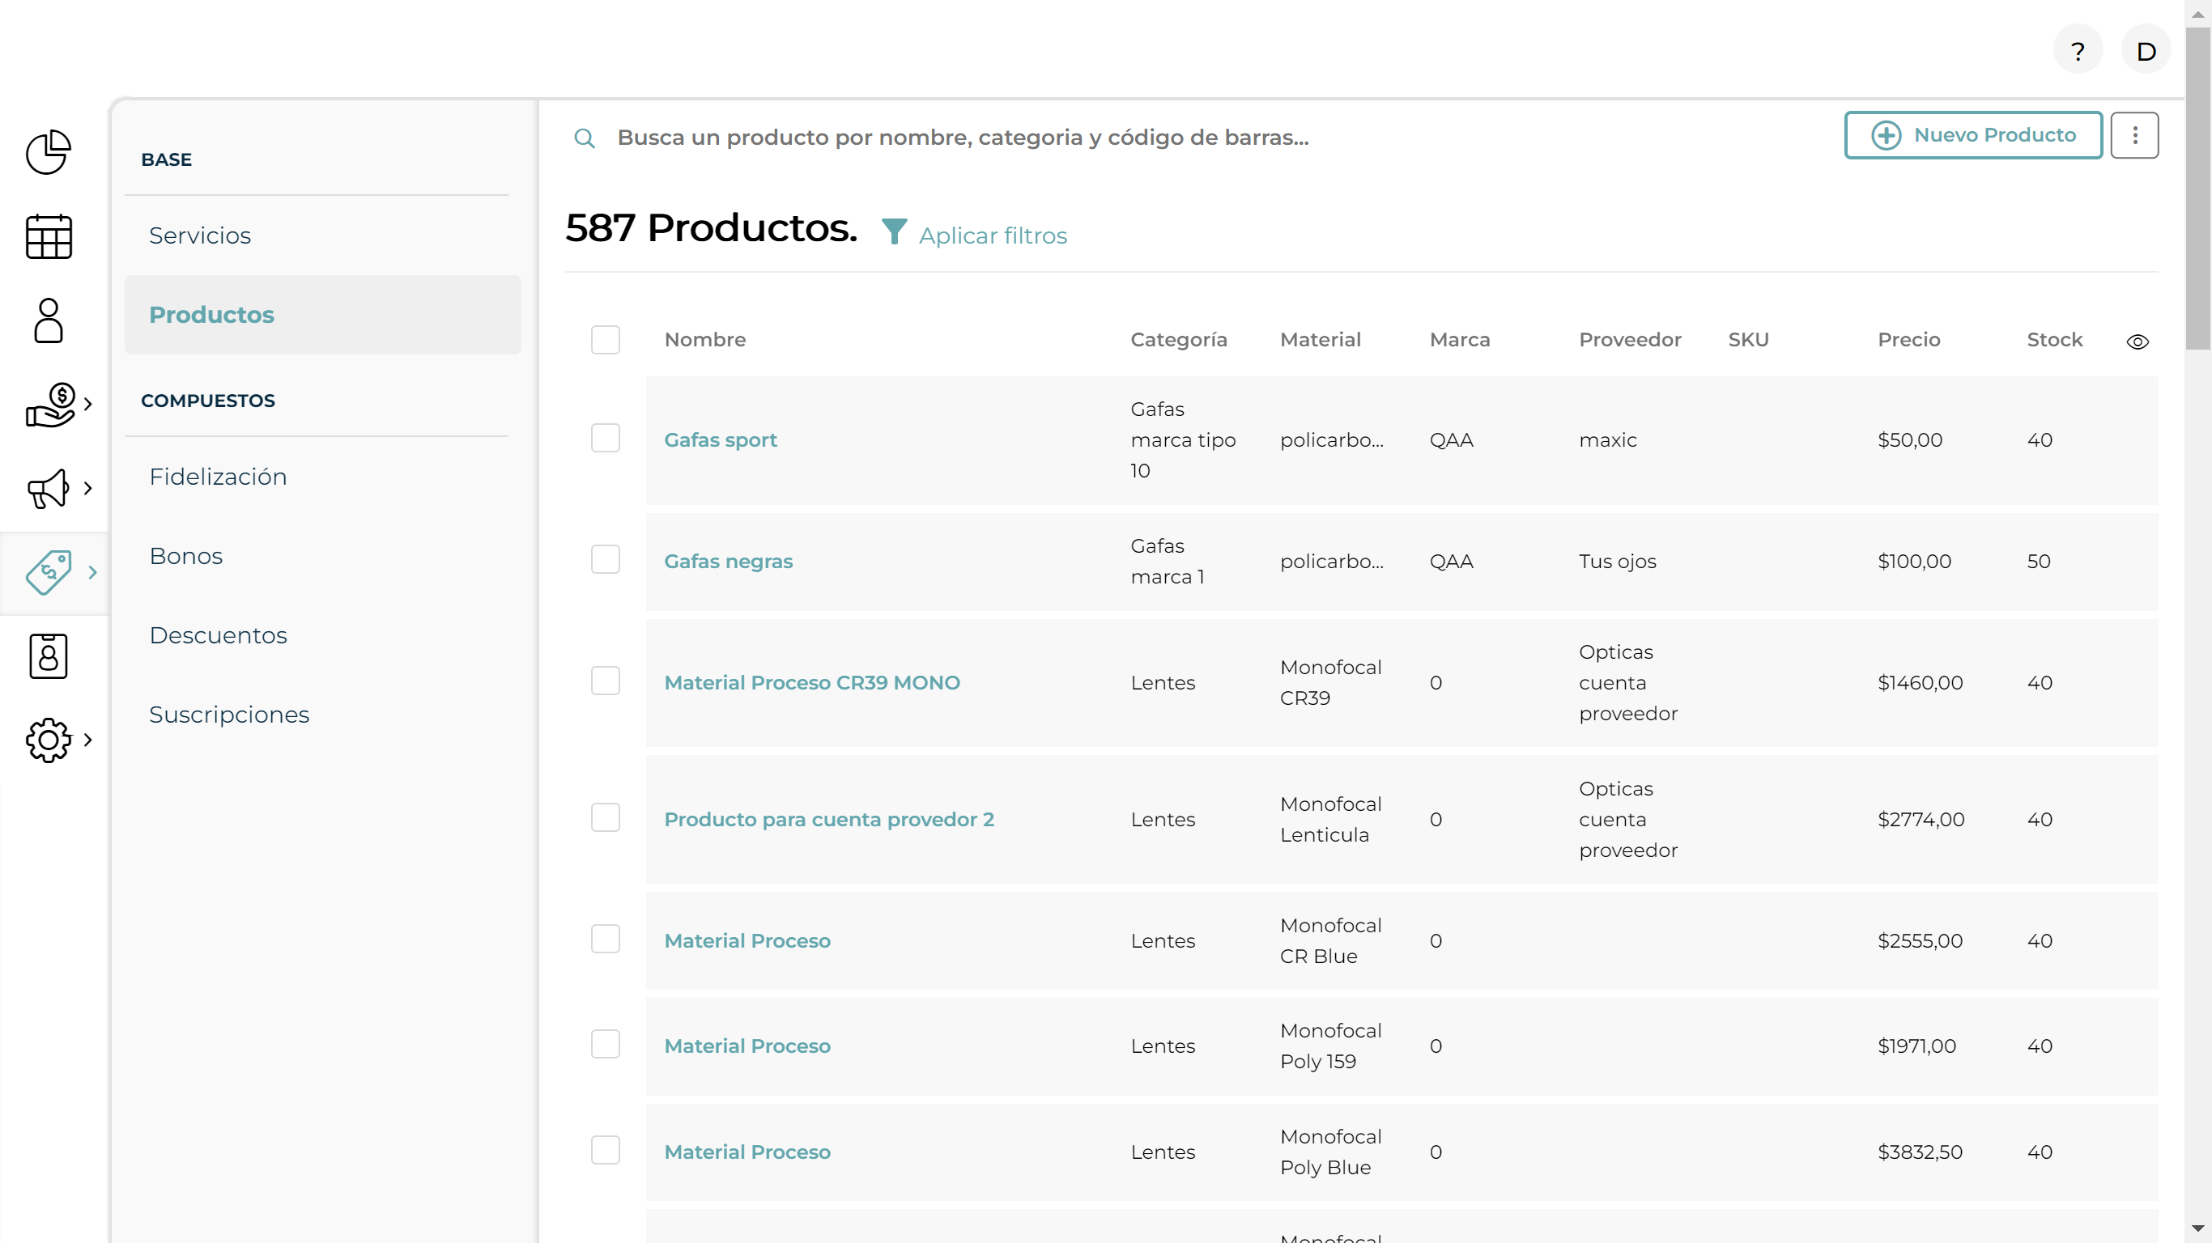Open the three-dot more options menu
Viewport: 2212px width, 1243px height.
(2135, 136)
